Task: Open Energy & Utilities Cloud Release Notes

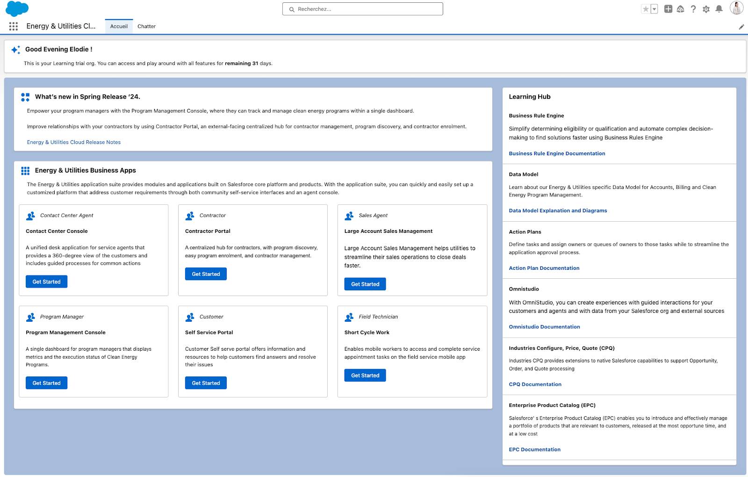Action: tap(74, 142)
